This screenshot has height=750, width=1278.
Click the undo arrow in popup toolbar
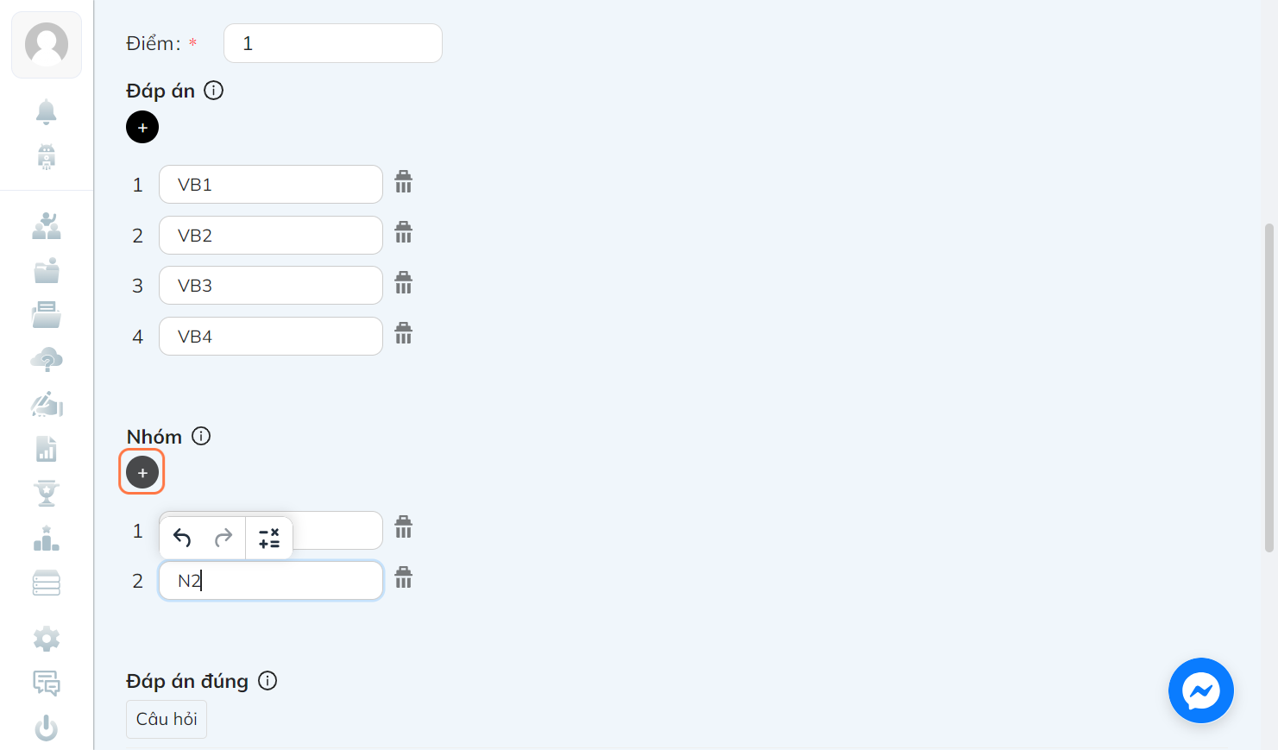(x=182, y=538)
